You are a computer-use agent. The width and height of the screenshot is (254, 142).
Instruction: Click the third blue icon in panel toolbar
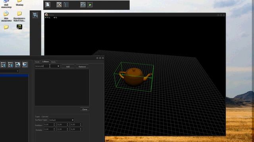click(17, 65)
